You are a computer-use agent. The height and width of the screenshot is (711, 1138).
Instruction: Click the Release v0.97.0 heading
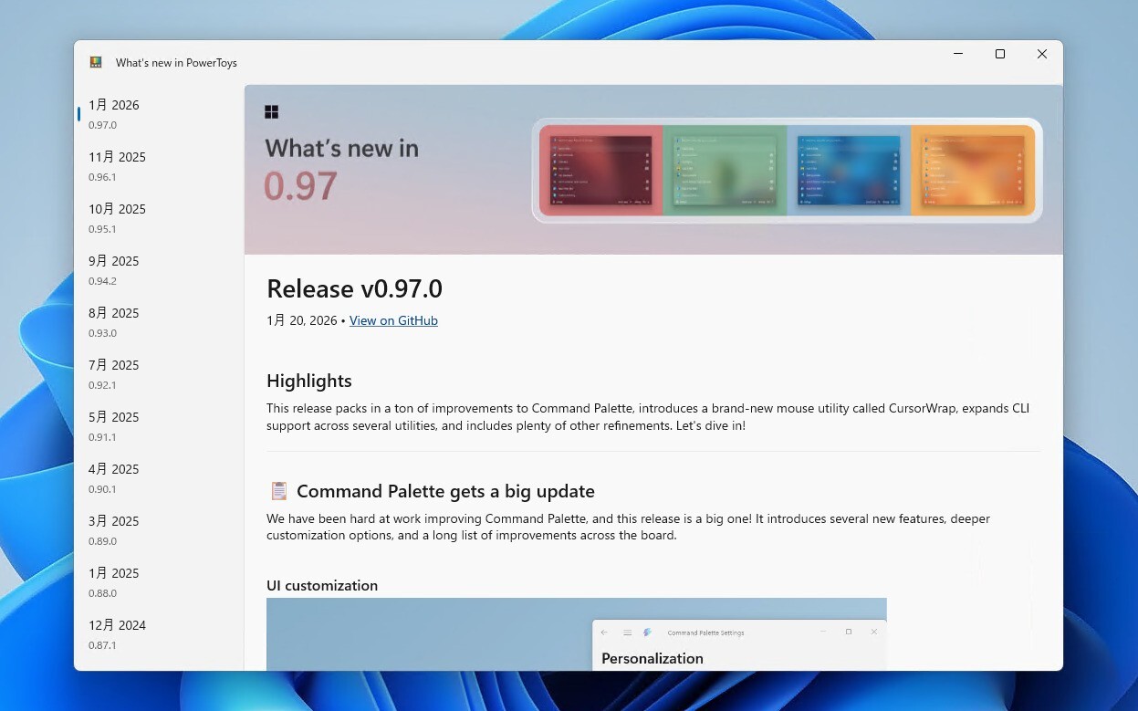[x=354, y=288]
